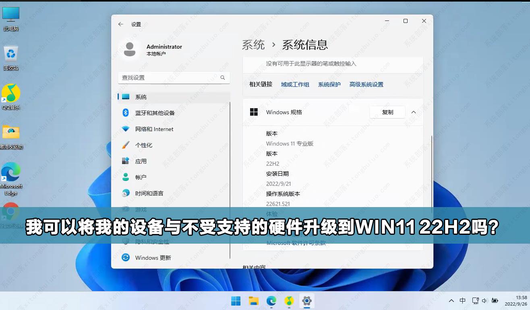Image resolution: width=530 pixels, height=310 pixels.
Task: Open the 高级系统设置 link
Action: [x=366, y=84]
